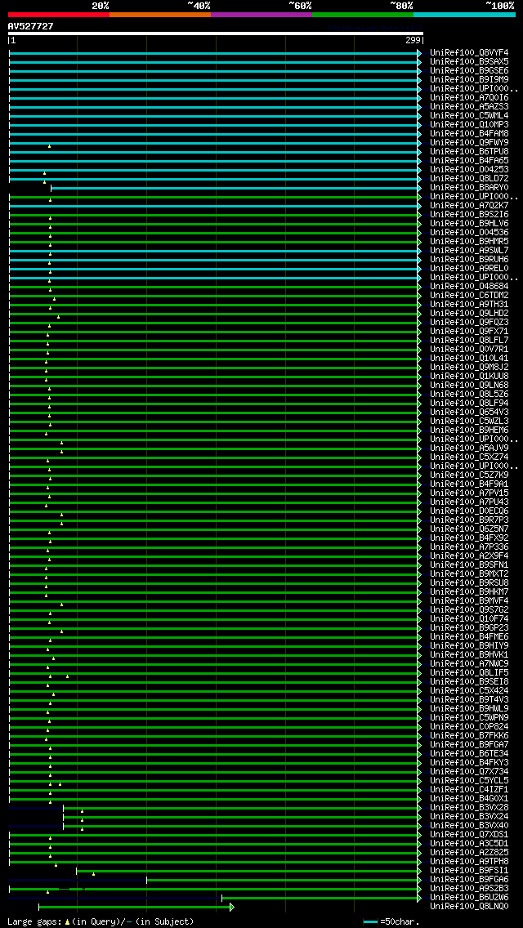This screenshot has height=928, width=523.
Task: Click the UniRef100_A7Q0I6 hit label
Action: [x=469, y=97]
